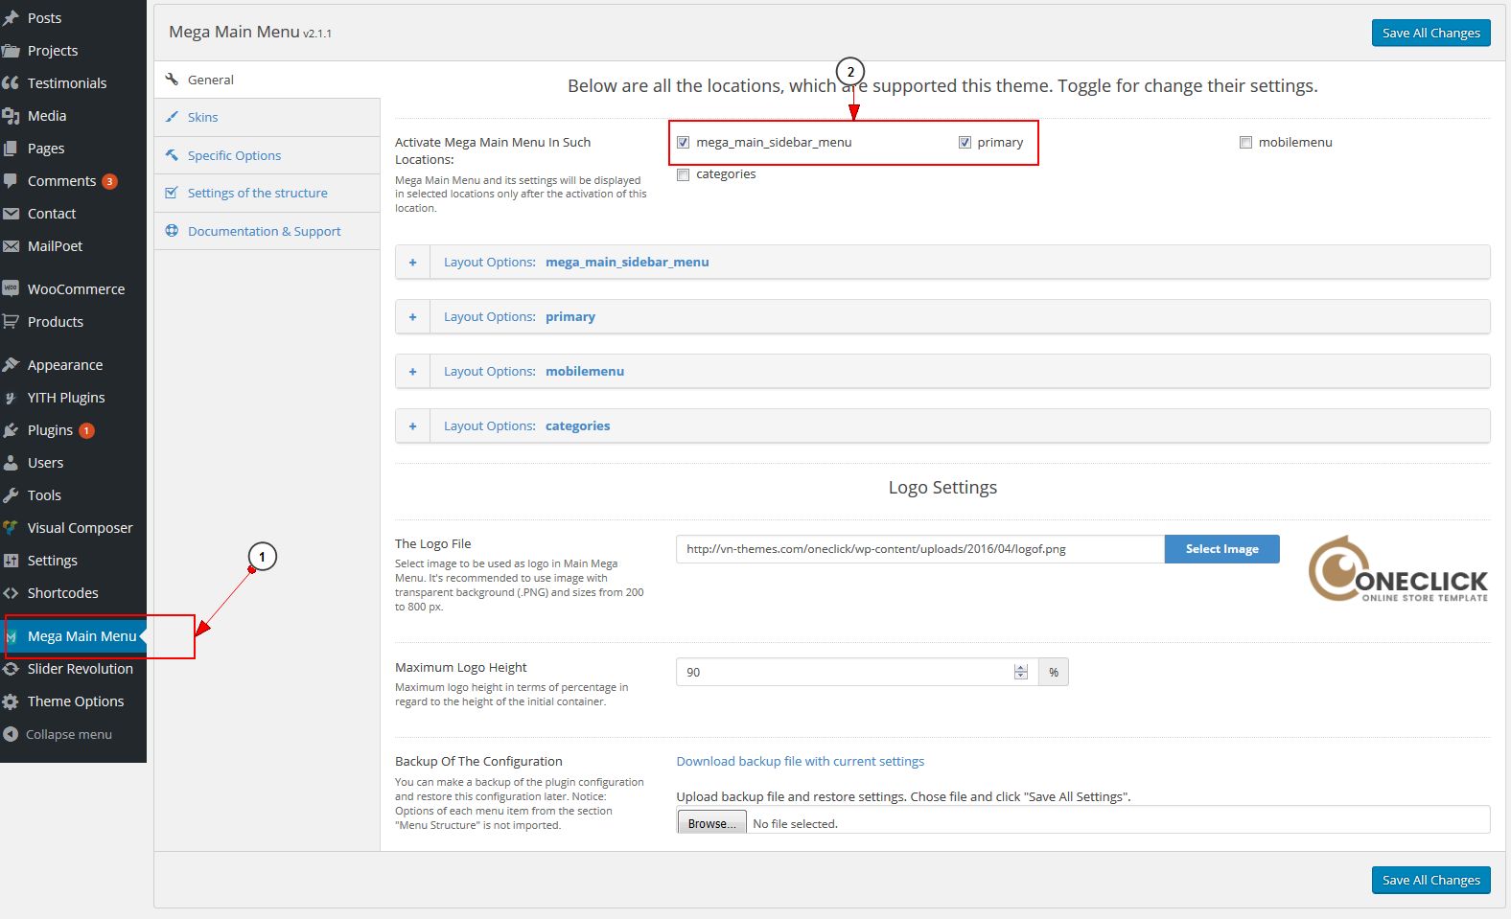Open the Specific Options tab
1511x919 pixels.
[234, 155]
